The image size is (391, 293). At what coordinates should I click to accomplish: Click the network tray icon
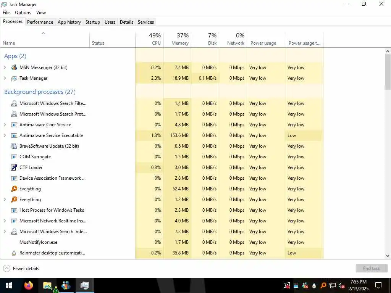(333, 285)
